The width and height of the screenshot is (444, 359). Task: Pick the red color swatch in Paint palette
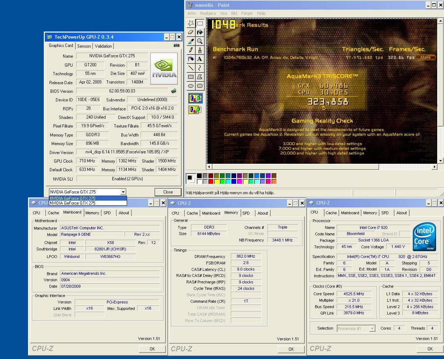pos(211,182)
